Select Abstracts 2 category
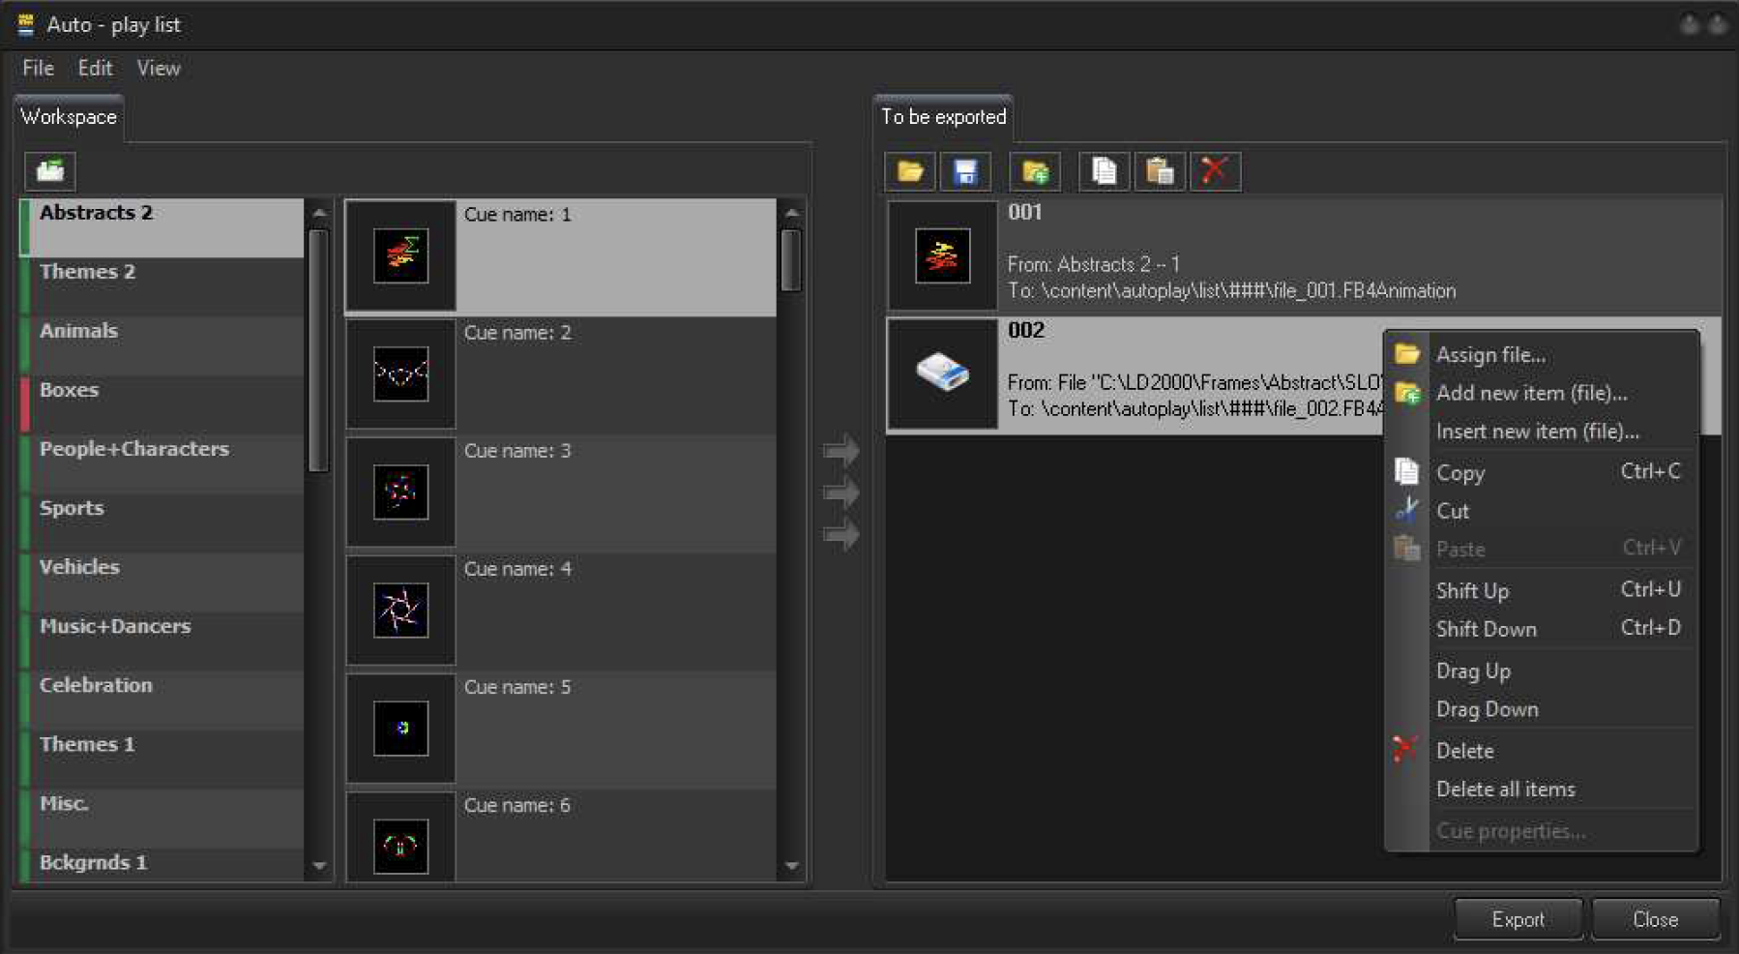This screenshot has width=1739, height=954. click(162, 228)
